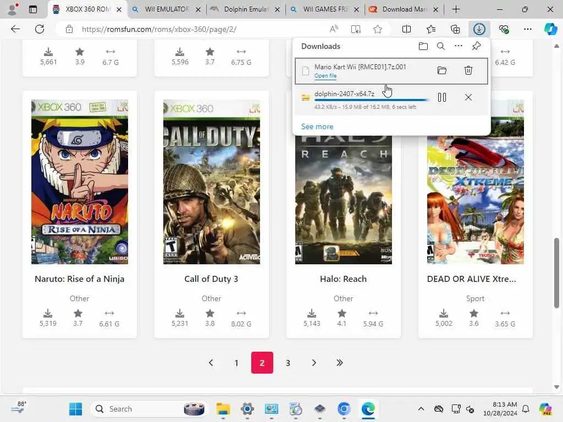Open notifications bell in taskbar

(526, 409)
